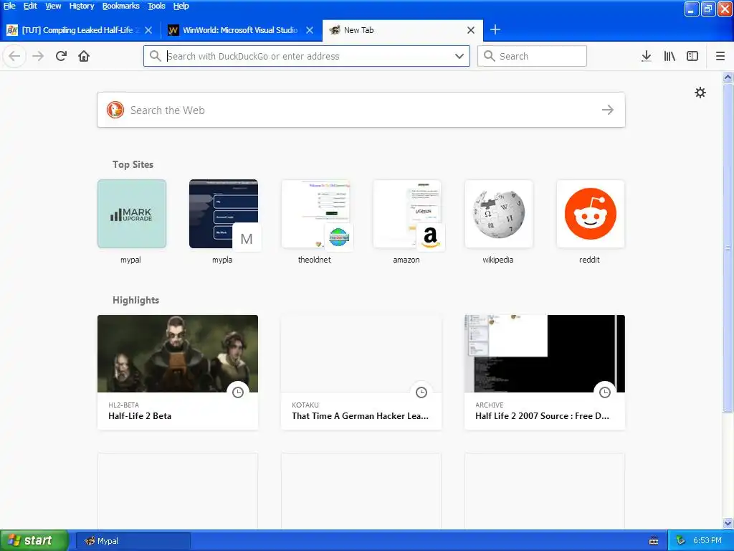Click the 6:53 PM taskbar clock
Viewport: 734px width, 551px height.
707,541
